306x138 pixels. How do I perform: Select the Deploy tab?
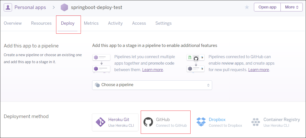[x=68, y=23]
